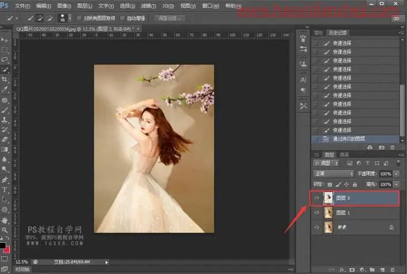Select the Quick Selection tool in toolbox

[5, 69]
